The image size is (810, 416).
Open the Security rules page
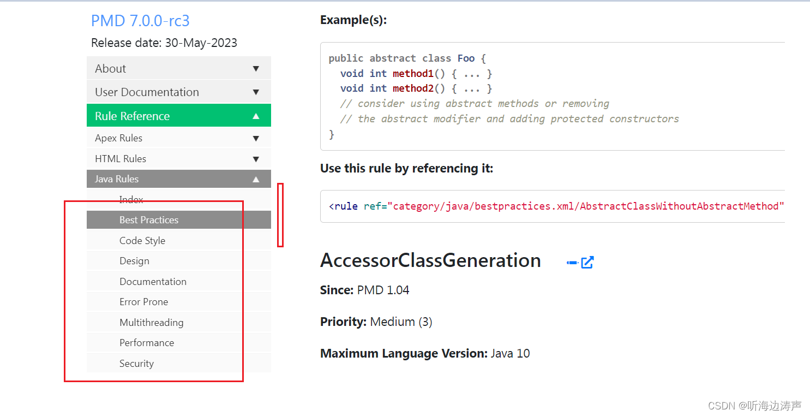point(179,364)
